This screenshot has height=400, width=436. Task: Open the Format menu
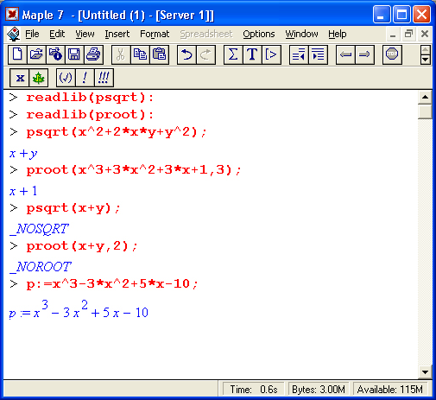[155, 34]
